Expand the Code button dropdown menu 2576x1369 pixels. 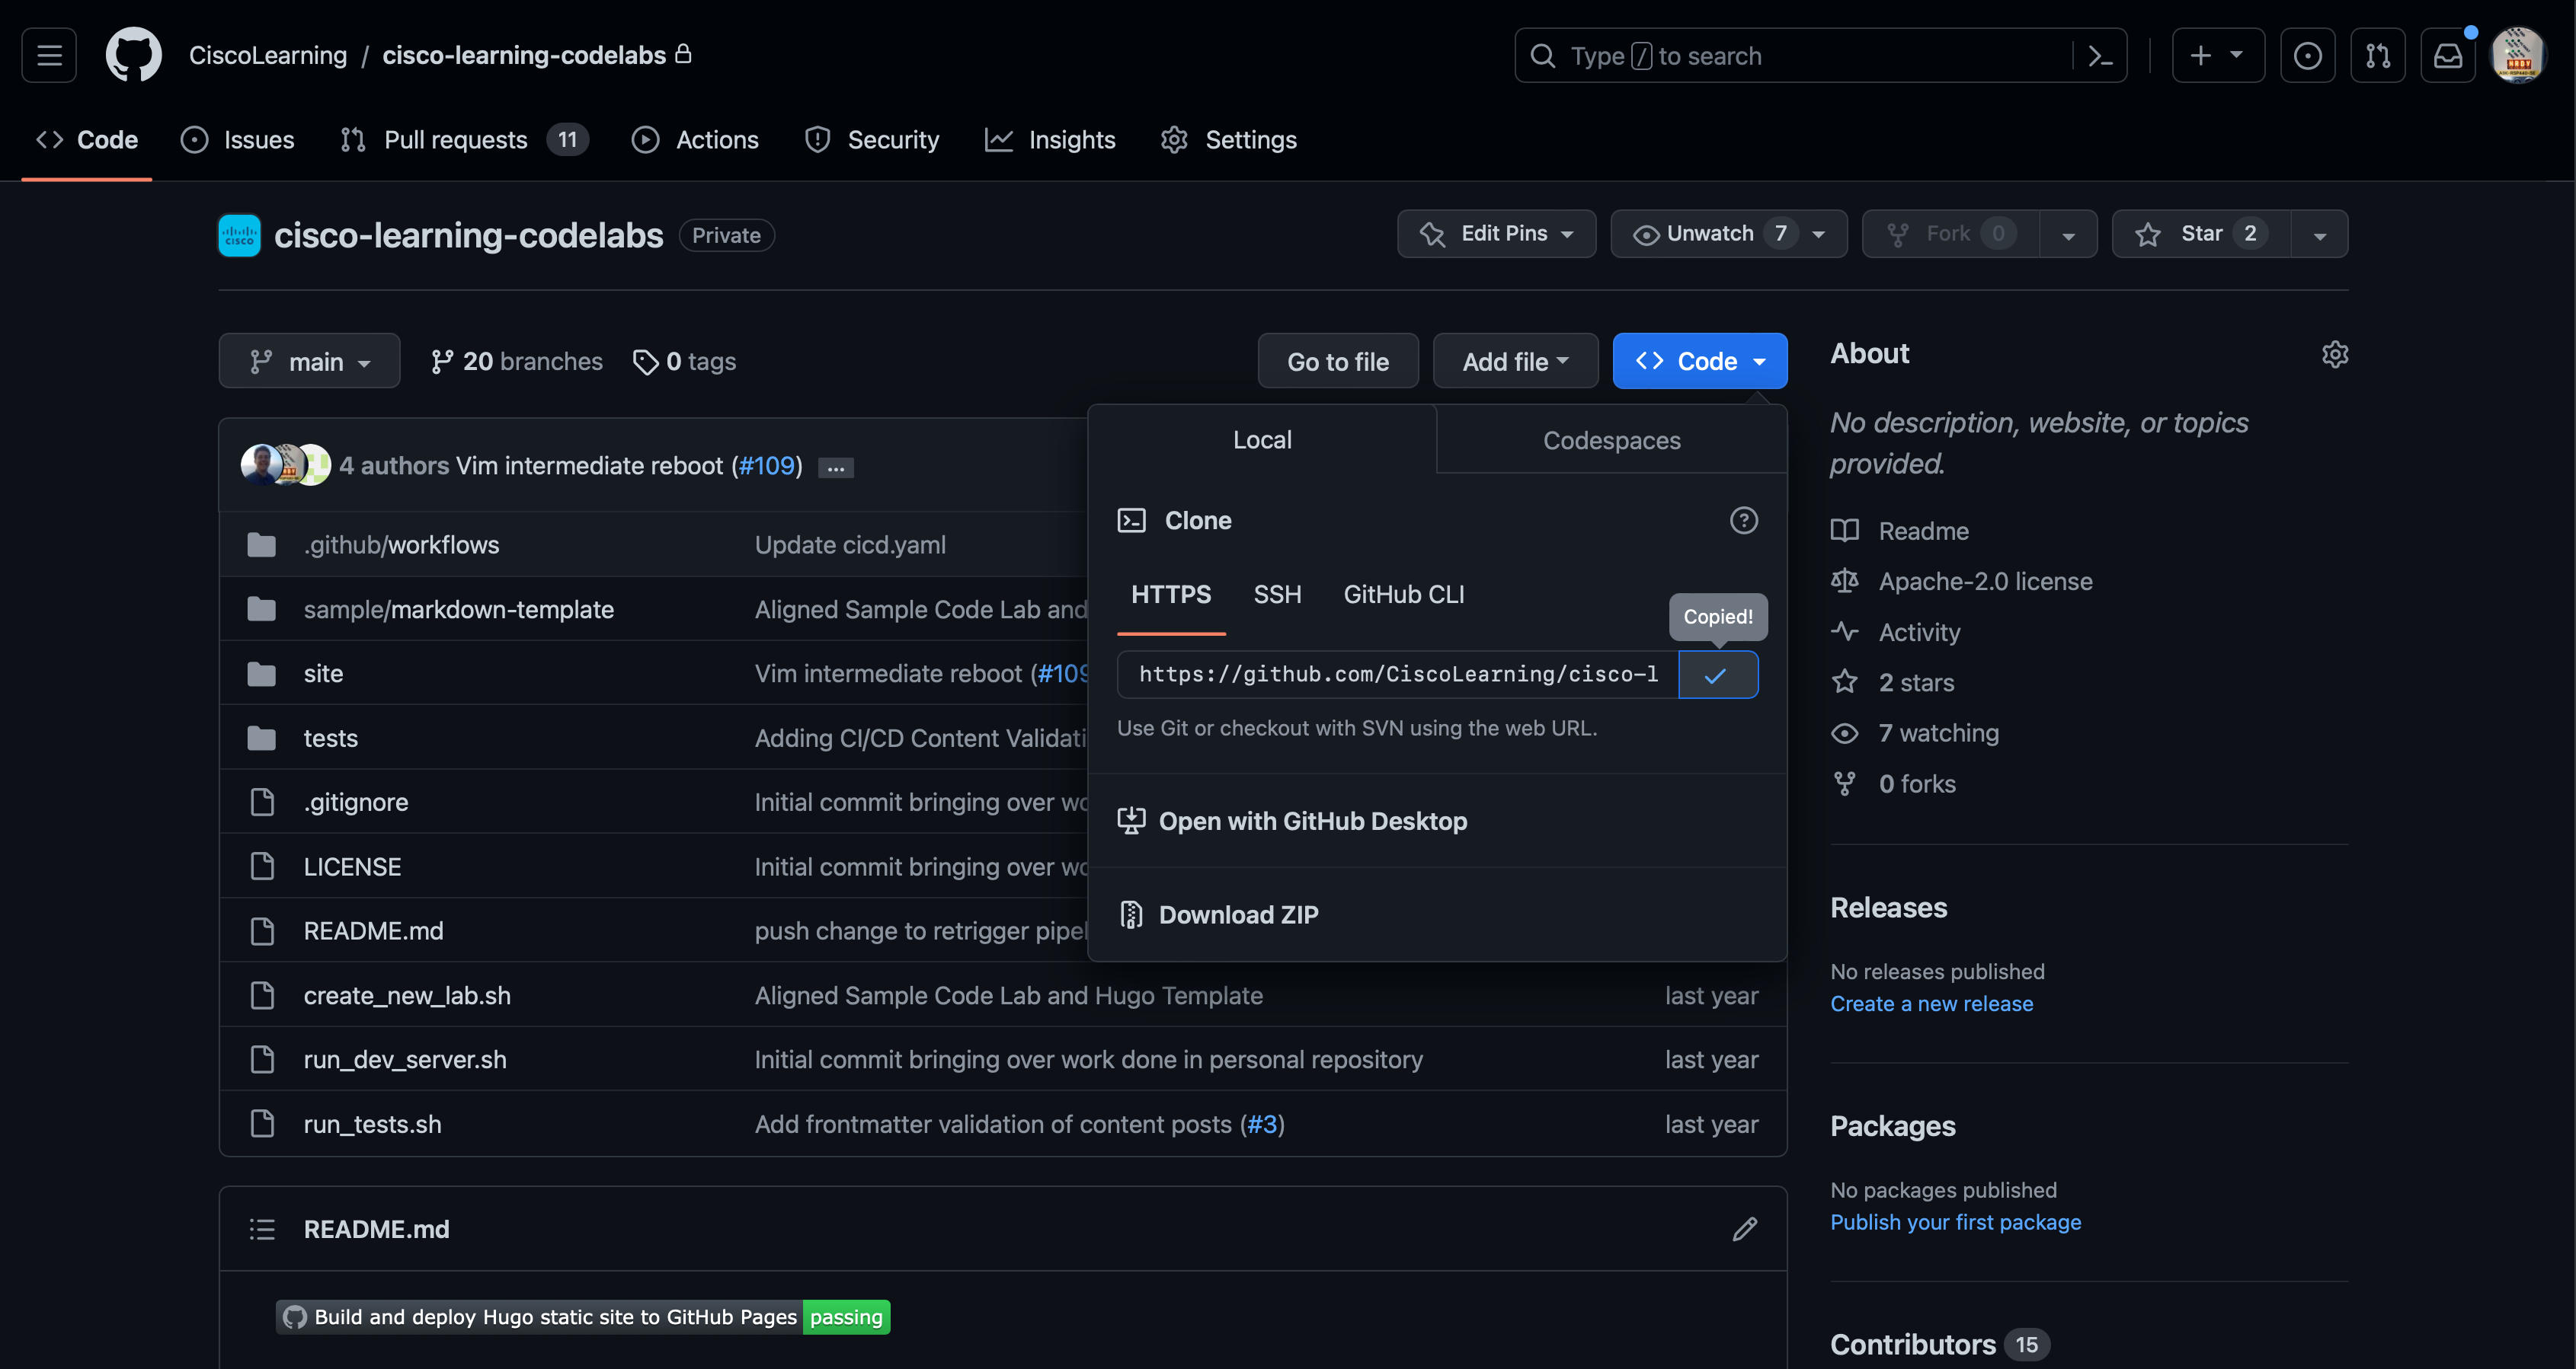pos(1698,359)
